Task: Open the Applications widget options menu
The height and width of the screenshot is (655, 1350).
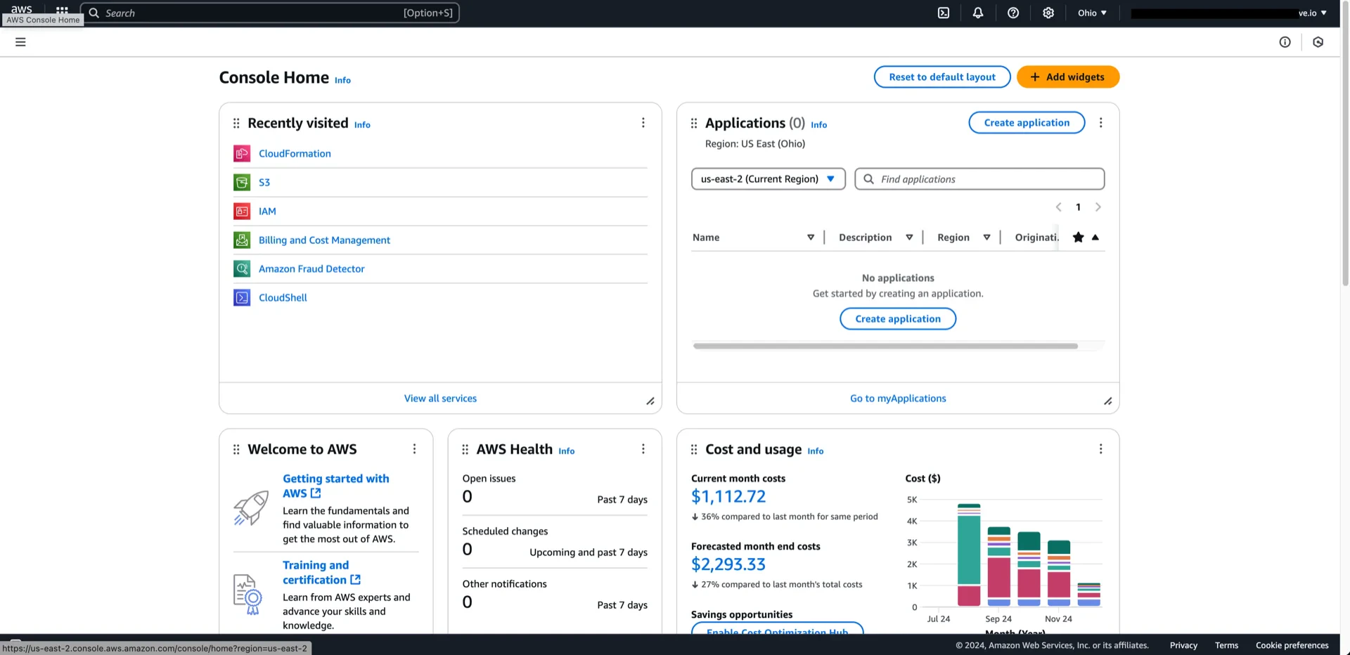Action: point(1100,123)
